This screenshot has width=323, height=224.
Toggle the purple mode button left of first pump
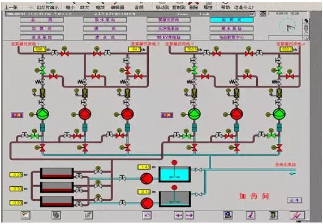pyautogui.click(x=18, y=115)
